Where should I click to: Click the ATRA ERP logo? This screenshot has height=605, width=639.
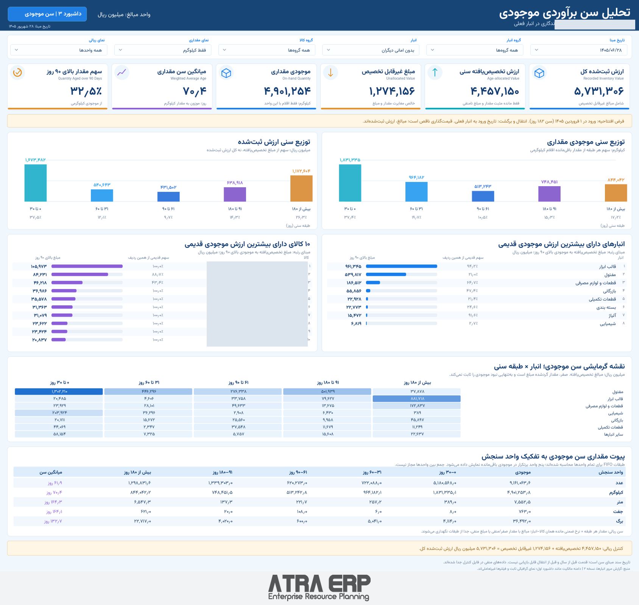[x=319, y=587]
